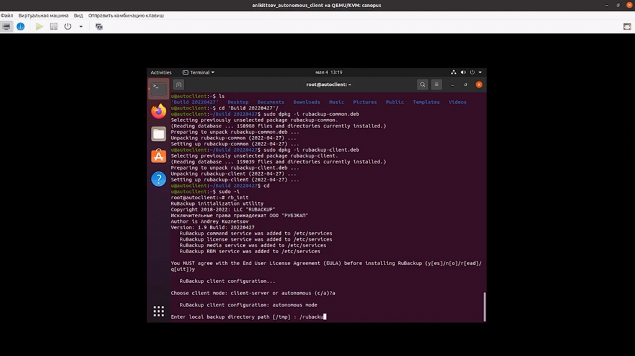Click the network status icon
The image size is (635, 356).
tap(453, 72)
